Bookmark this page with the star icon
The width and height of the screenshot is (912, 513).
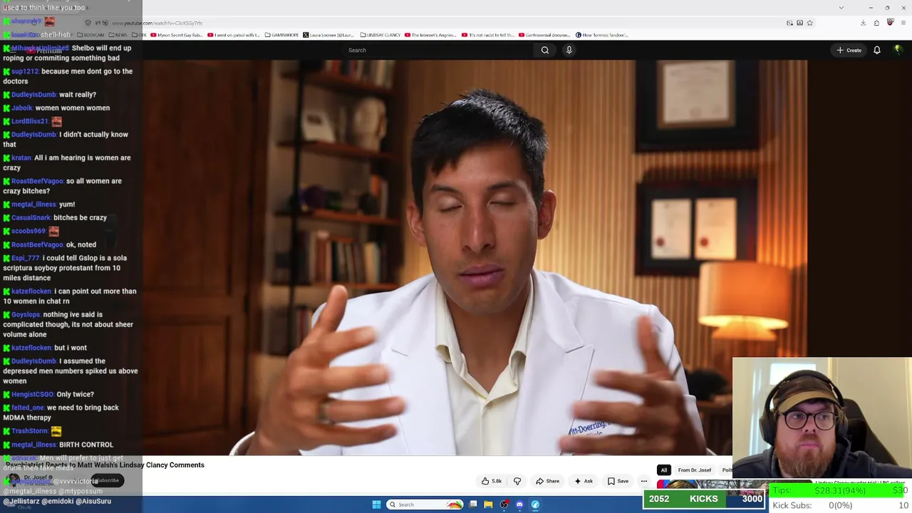[809, 23]
